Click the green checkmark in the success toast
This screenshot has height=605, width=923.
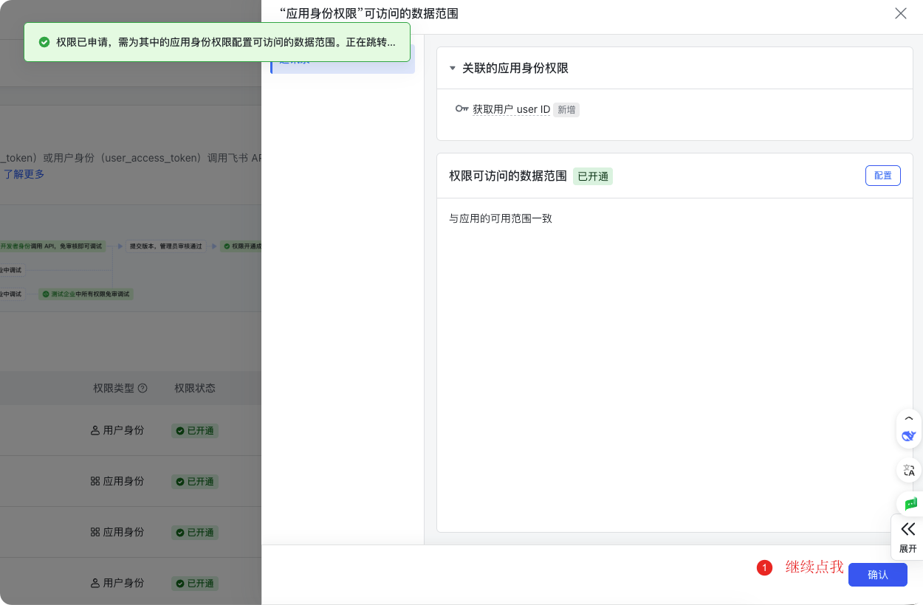coord(44,43)
